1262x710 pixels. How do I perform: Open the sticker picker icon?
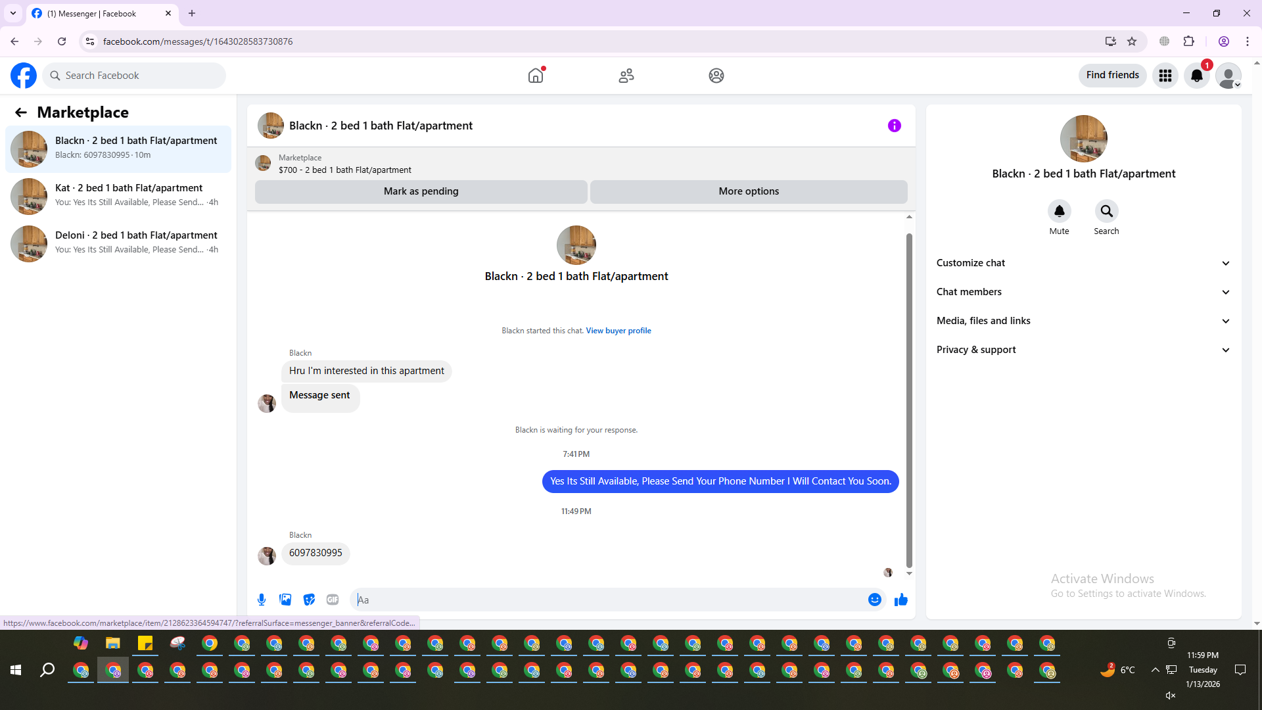(x=309, y=600)
